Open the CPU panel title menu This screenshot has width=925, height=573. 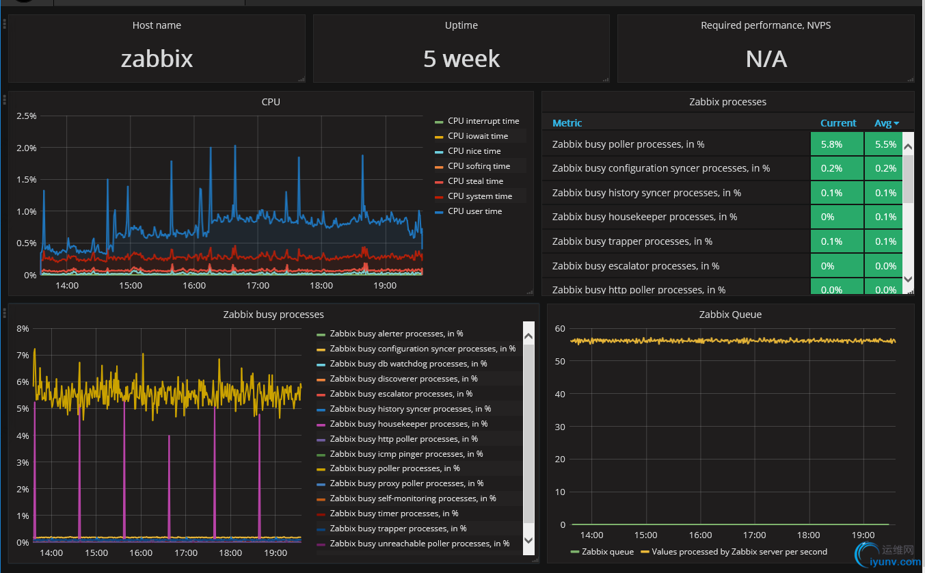coord(271,102)
